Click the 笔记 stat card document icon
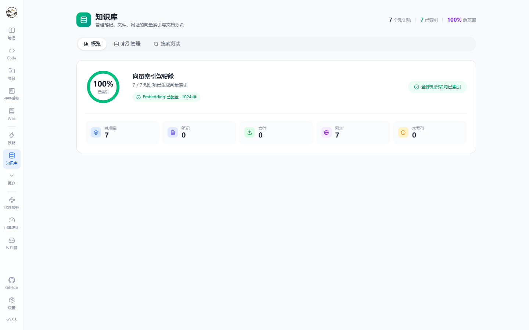The height and width of the screenshot is (330, 529). click(x=173, y=132)
